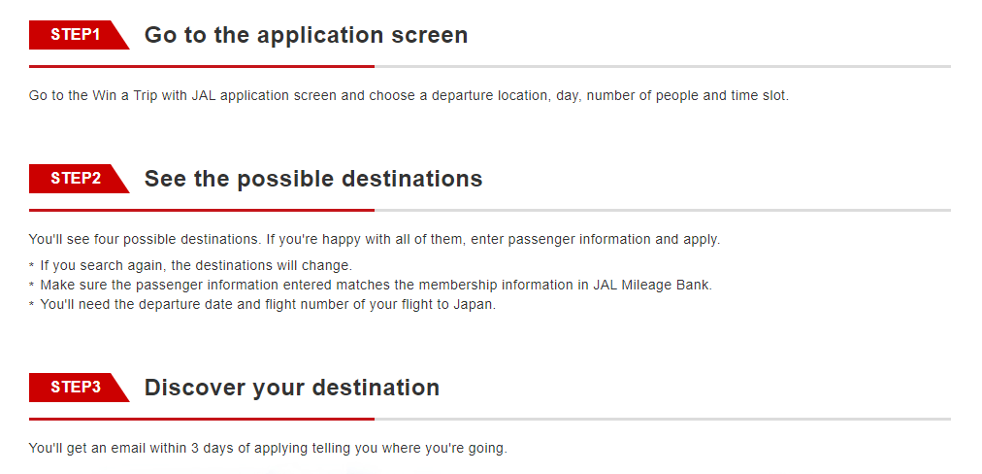Select the 'Go to the application screen' heading
The height and width of the screenshot is (474, 982).
[307, 35]
